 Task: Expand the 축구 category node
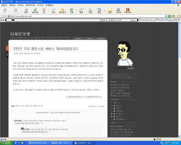coord(112,116)
